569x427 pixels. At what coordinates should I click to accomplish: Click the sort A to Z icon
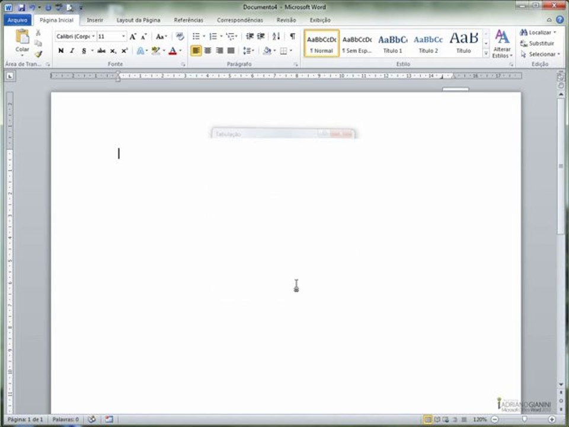click(276, 36)
